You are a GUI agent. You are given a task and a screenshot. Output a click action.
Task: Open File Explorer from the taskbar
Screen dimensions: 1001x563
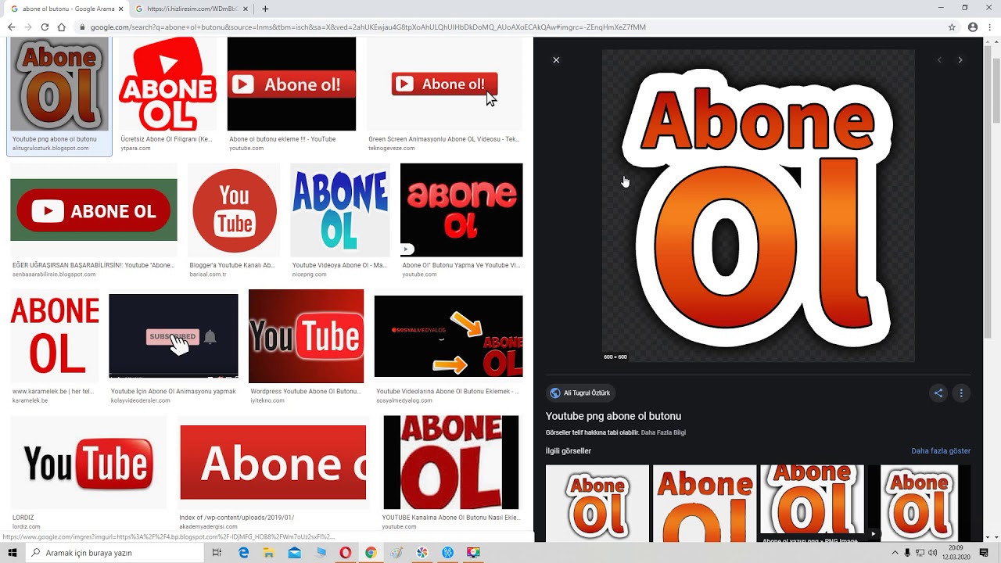click(x=269, y=552)
